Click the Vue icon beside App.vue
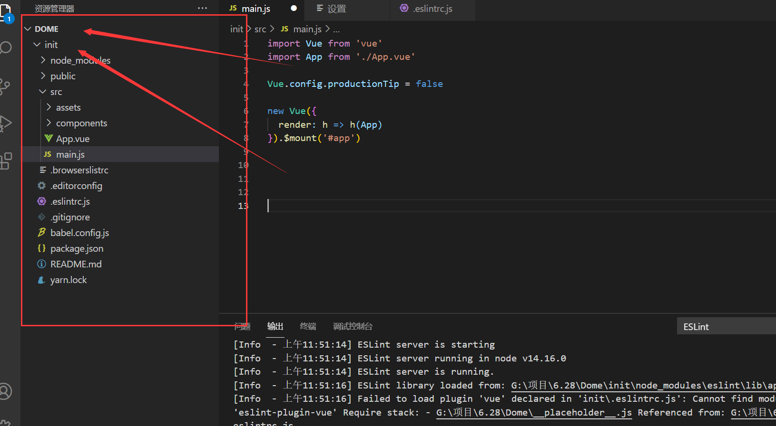The image size is (776, 426). coord(49,138)
